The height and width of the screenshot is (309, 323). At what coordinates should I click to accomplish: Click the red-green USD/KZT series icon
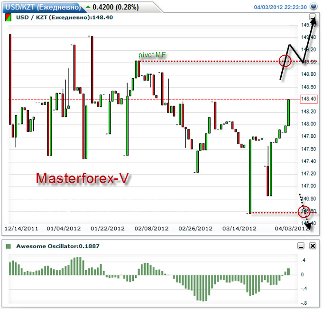(8, 18)
